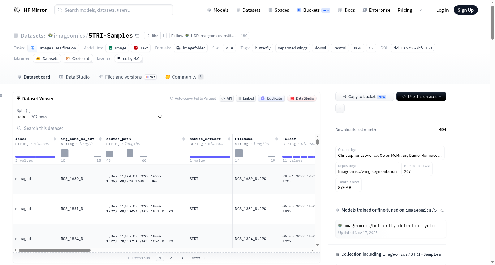
Task: Sort the label column
Action: 55,139
